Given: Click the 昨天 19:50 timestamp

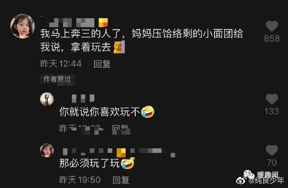Looking at the screenshot, I should [x=80, y=180].
